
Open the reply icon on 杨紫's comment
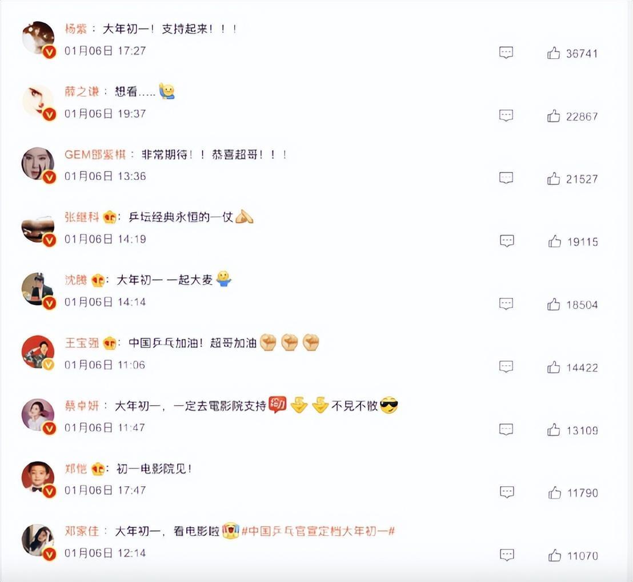(506, 52)
